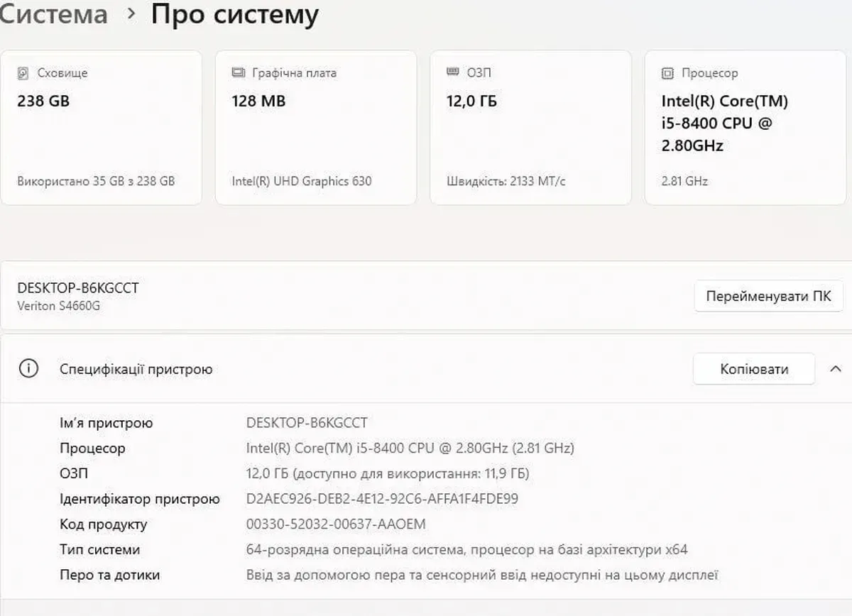
Task: Select the Код продукту value
Action: tap(336, 524)
